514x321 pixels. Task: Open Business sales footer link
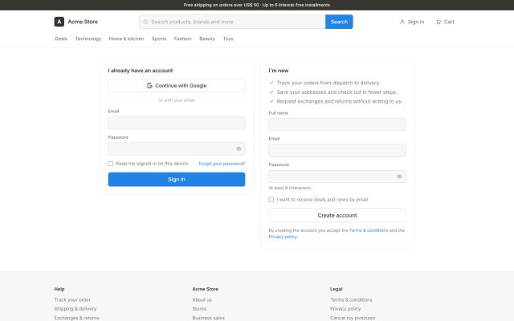click(x=209, y=318)
